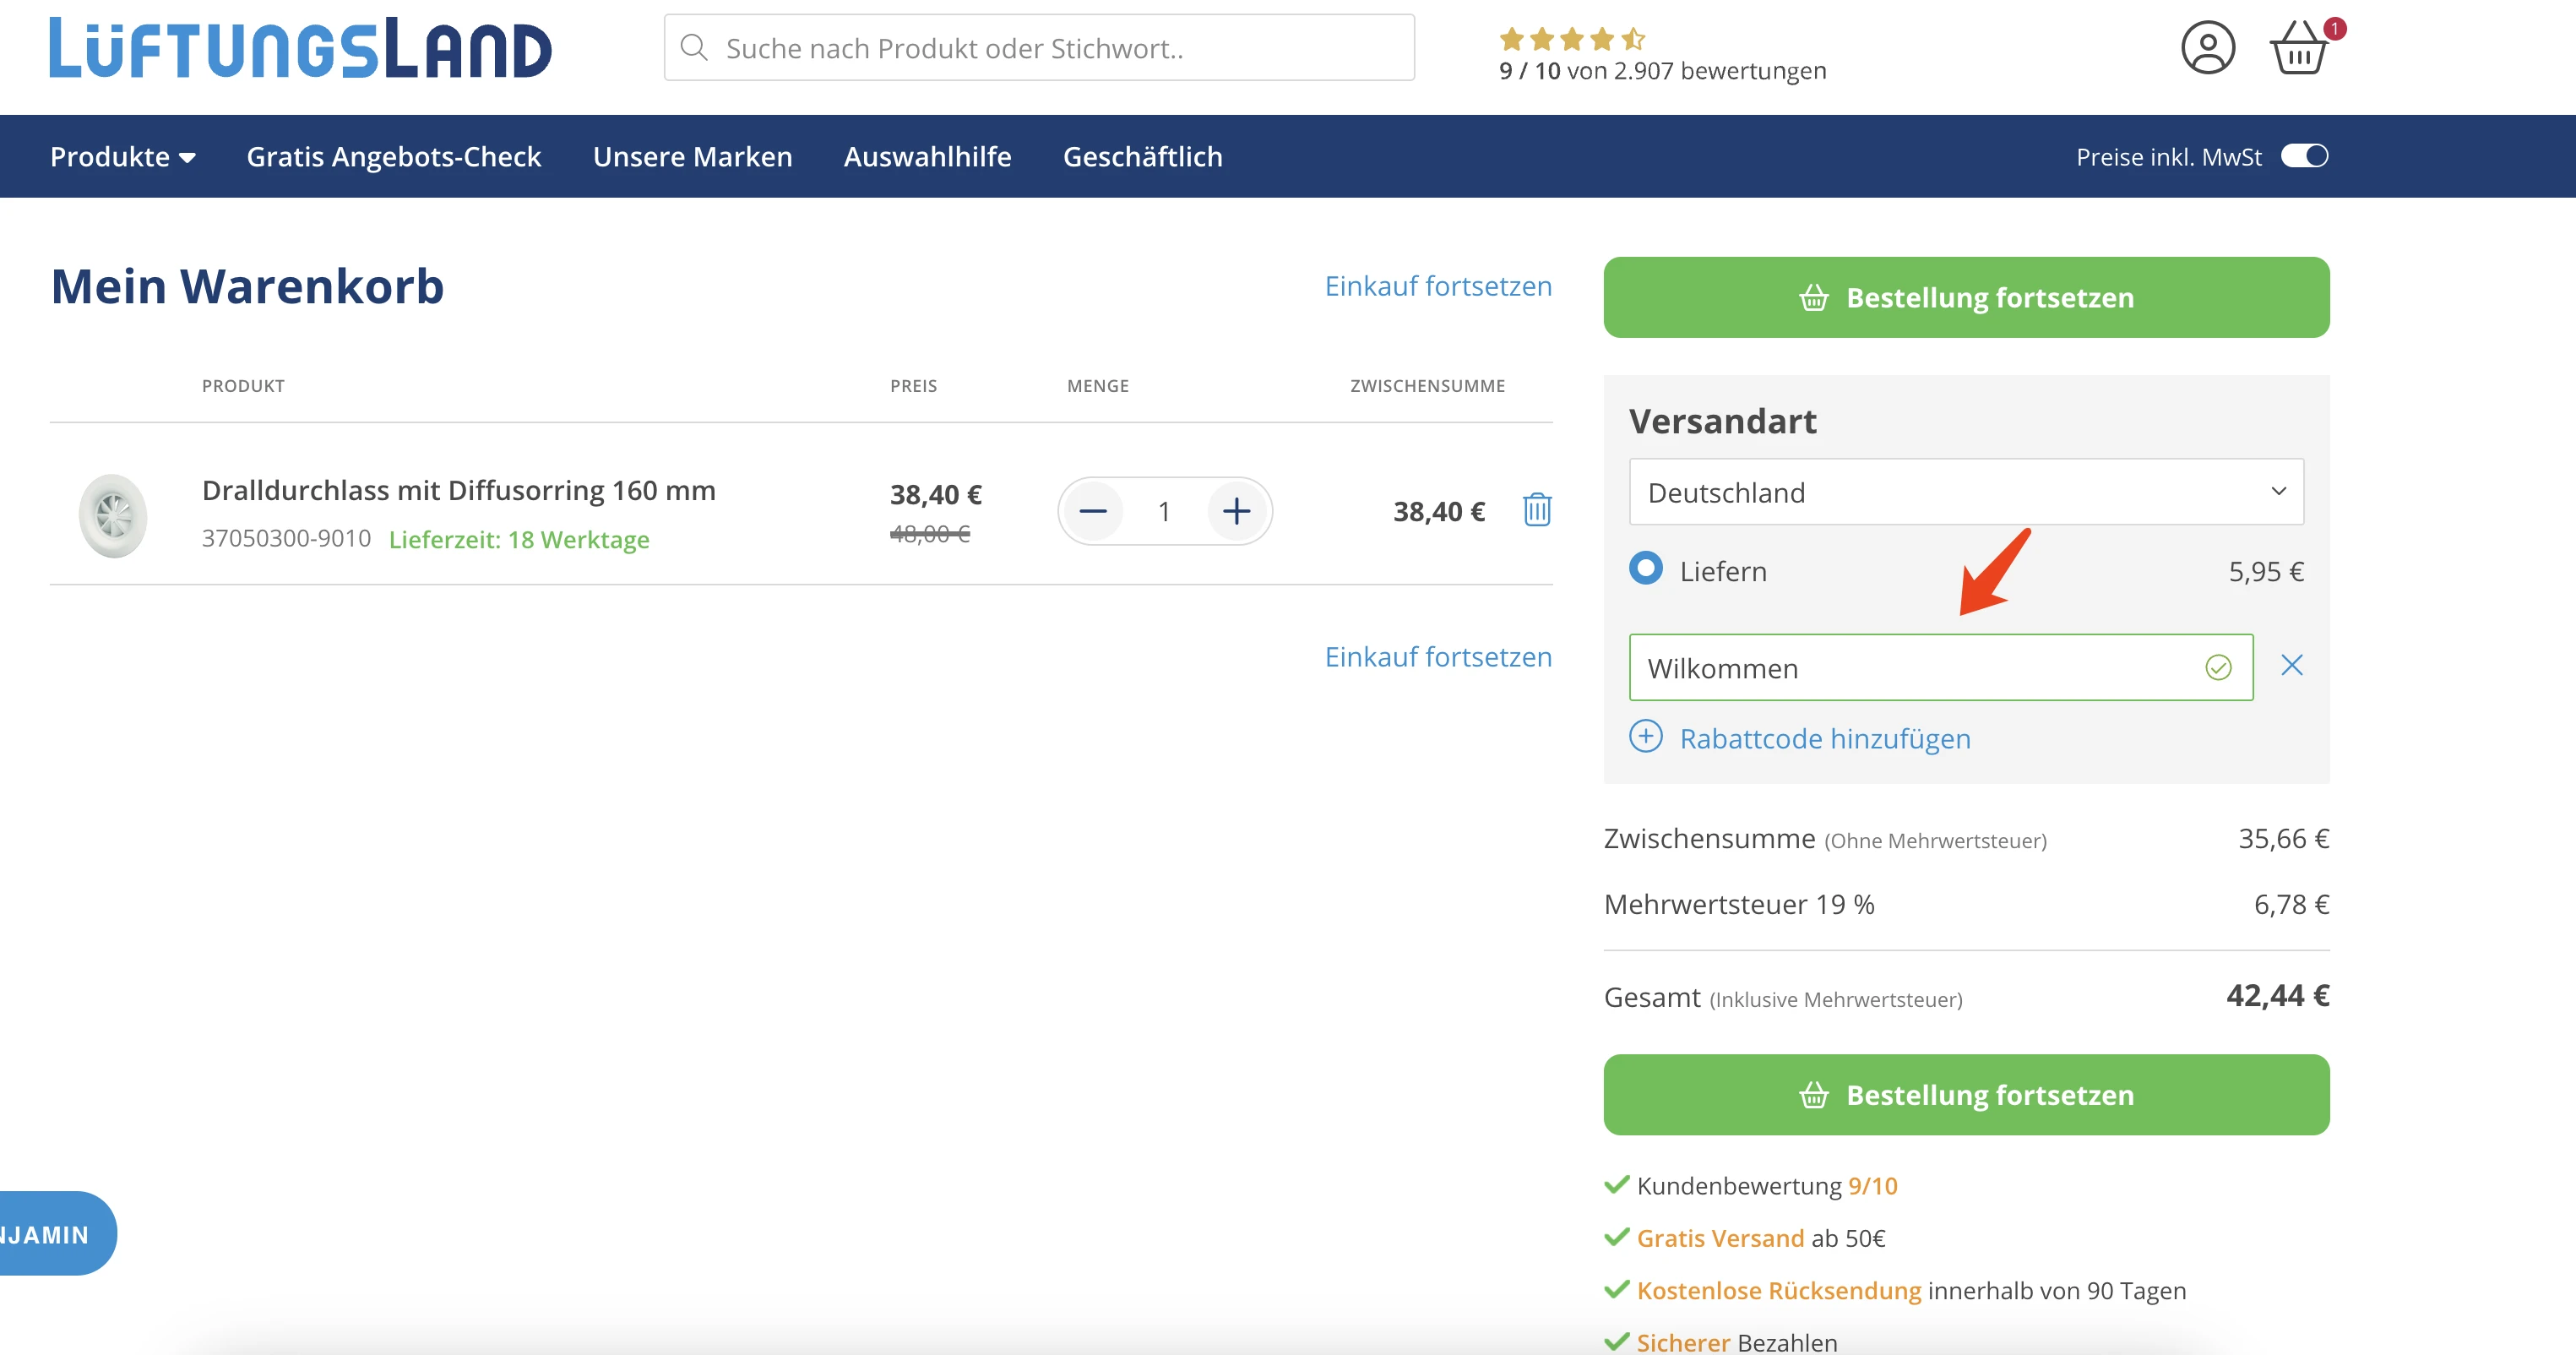Click Mehrwertsteuer 19 % value 6,78 €
This screenshot has width=2576, height=1355.
point(2291,904)
